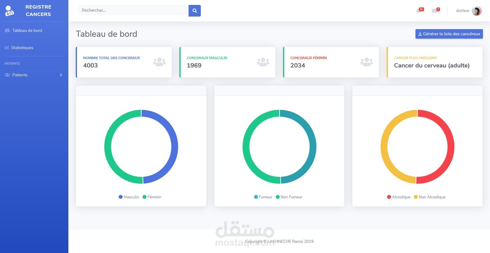The image size is (490, 253).
Task: Click the red Alcoolique donut segment
Action: 451,147
